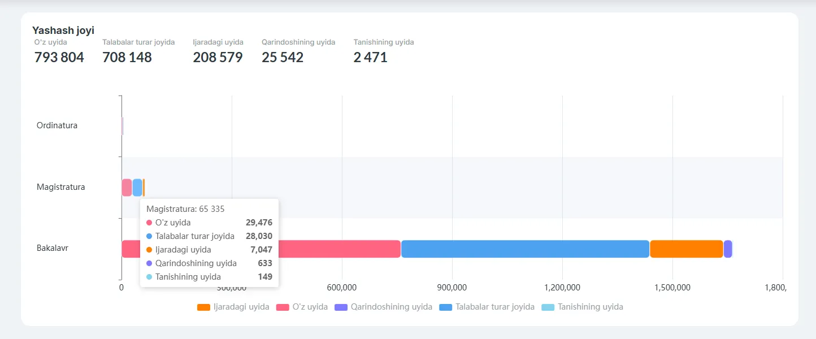Select pink segment of Magistratura bar
Viewport: 816px width, 339px height.
(127, 188)
